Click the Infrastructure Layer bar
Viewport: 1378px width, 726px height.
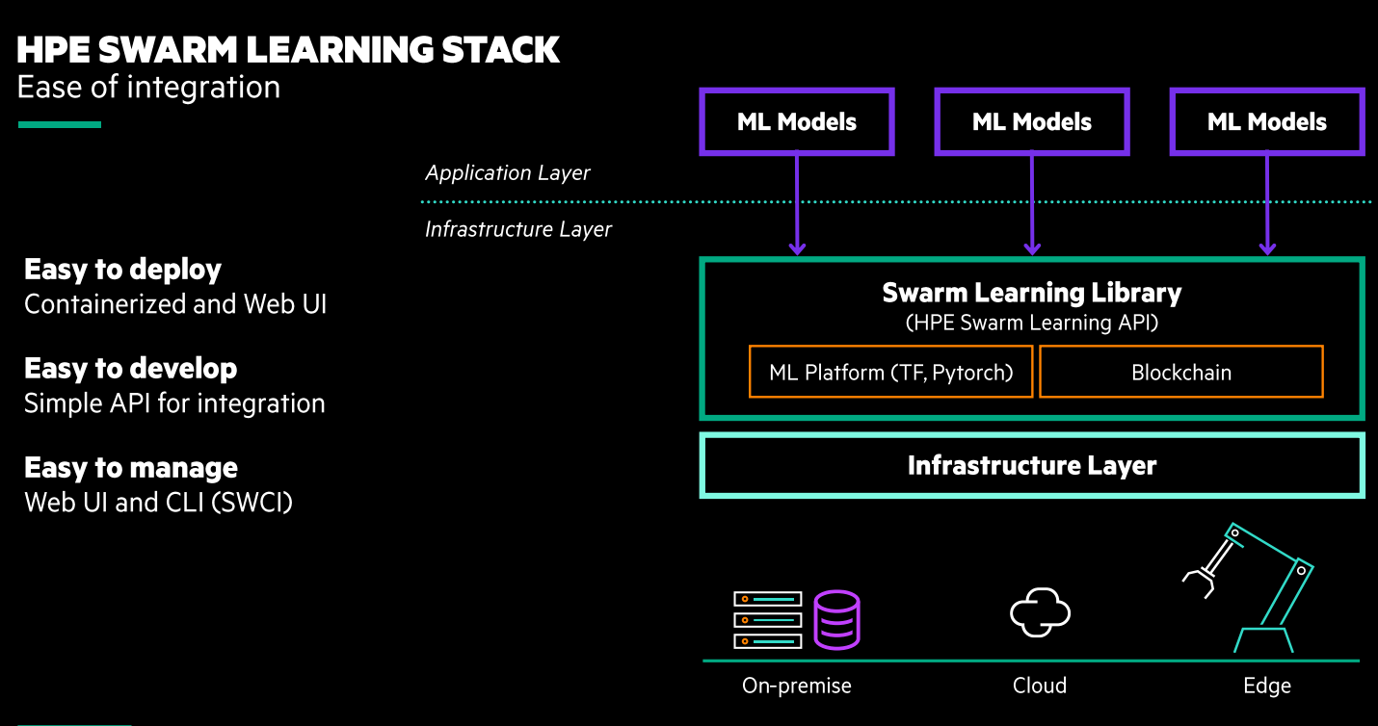(1032, 466)
